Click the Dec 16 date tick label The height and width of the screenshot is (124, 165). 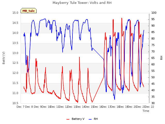[x=98, y=107]
